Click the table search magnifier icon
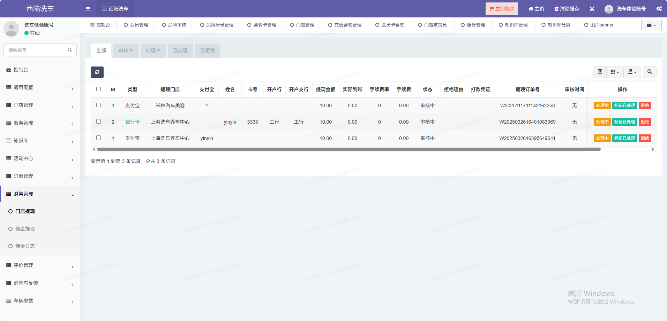Screen dimensions: 667x321 650,72
